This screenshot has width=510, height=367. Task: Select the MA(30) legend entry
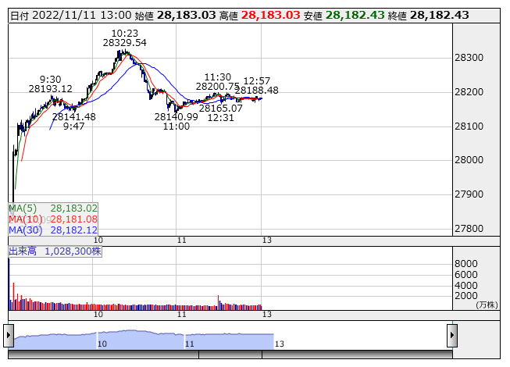pyautogui.click(x=53, y=230)
